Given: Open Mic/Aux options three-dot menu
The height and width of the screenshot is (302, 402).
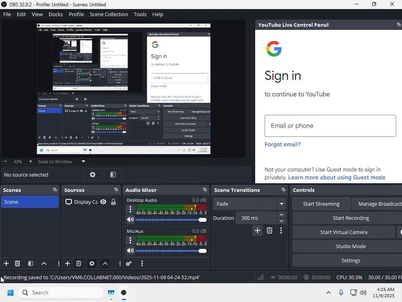Looking at the screenshot, I should (130, 240).
